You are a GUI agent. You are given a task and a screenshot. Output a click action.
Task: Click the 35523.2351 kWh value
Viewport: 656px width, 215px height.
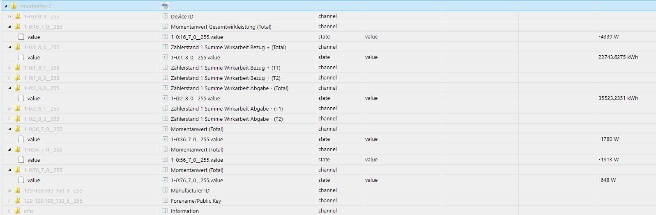(x=618, y=98)
